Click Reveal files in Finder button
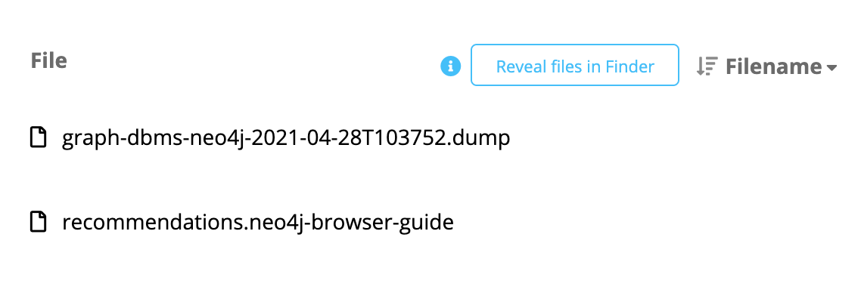 click(574, 65)
